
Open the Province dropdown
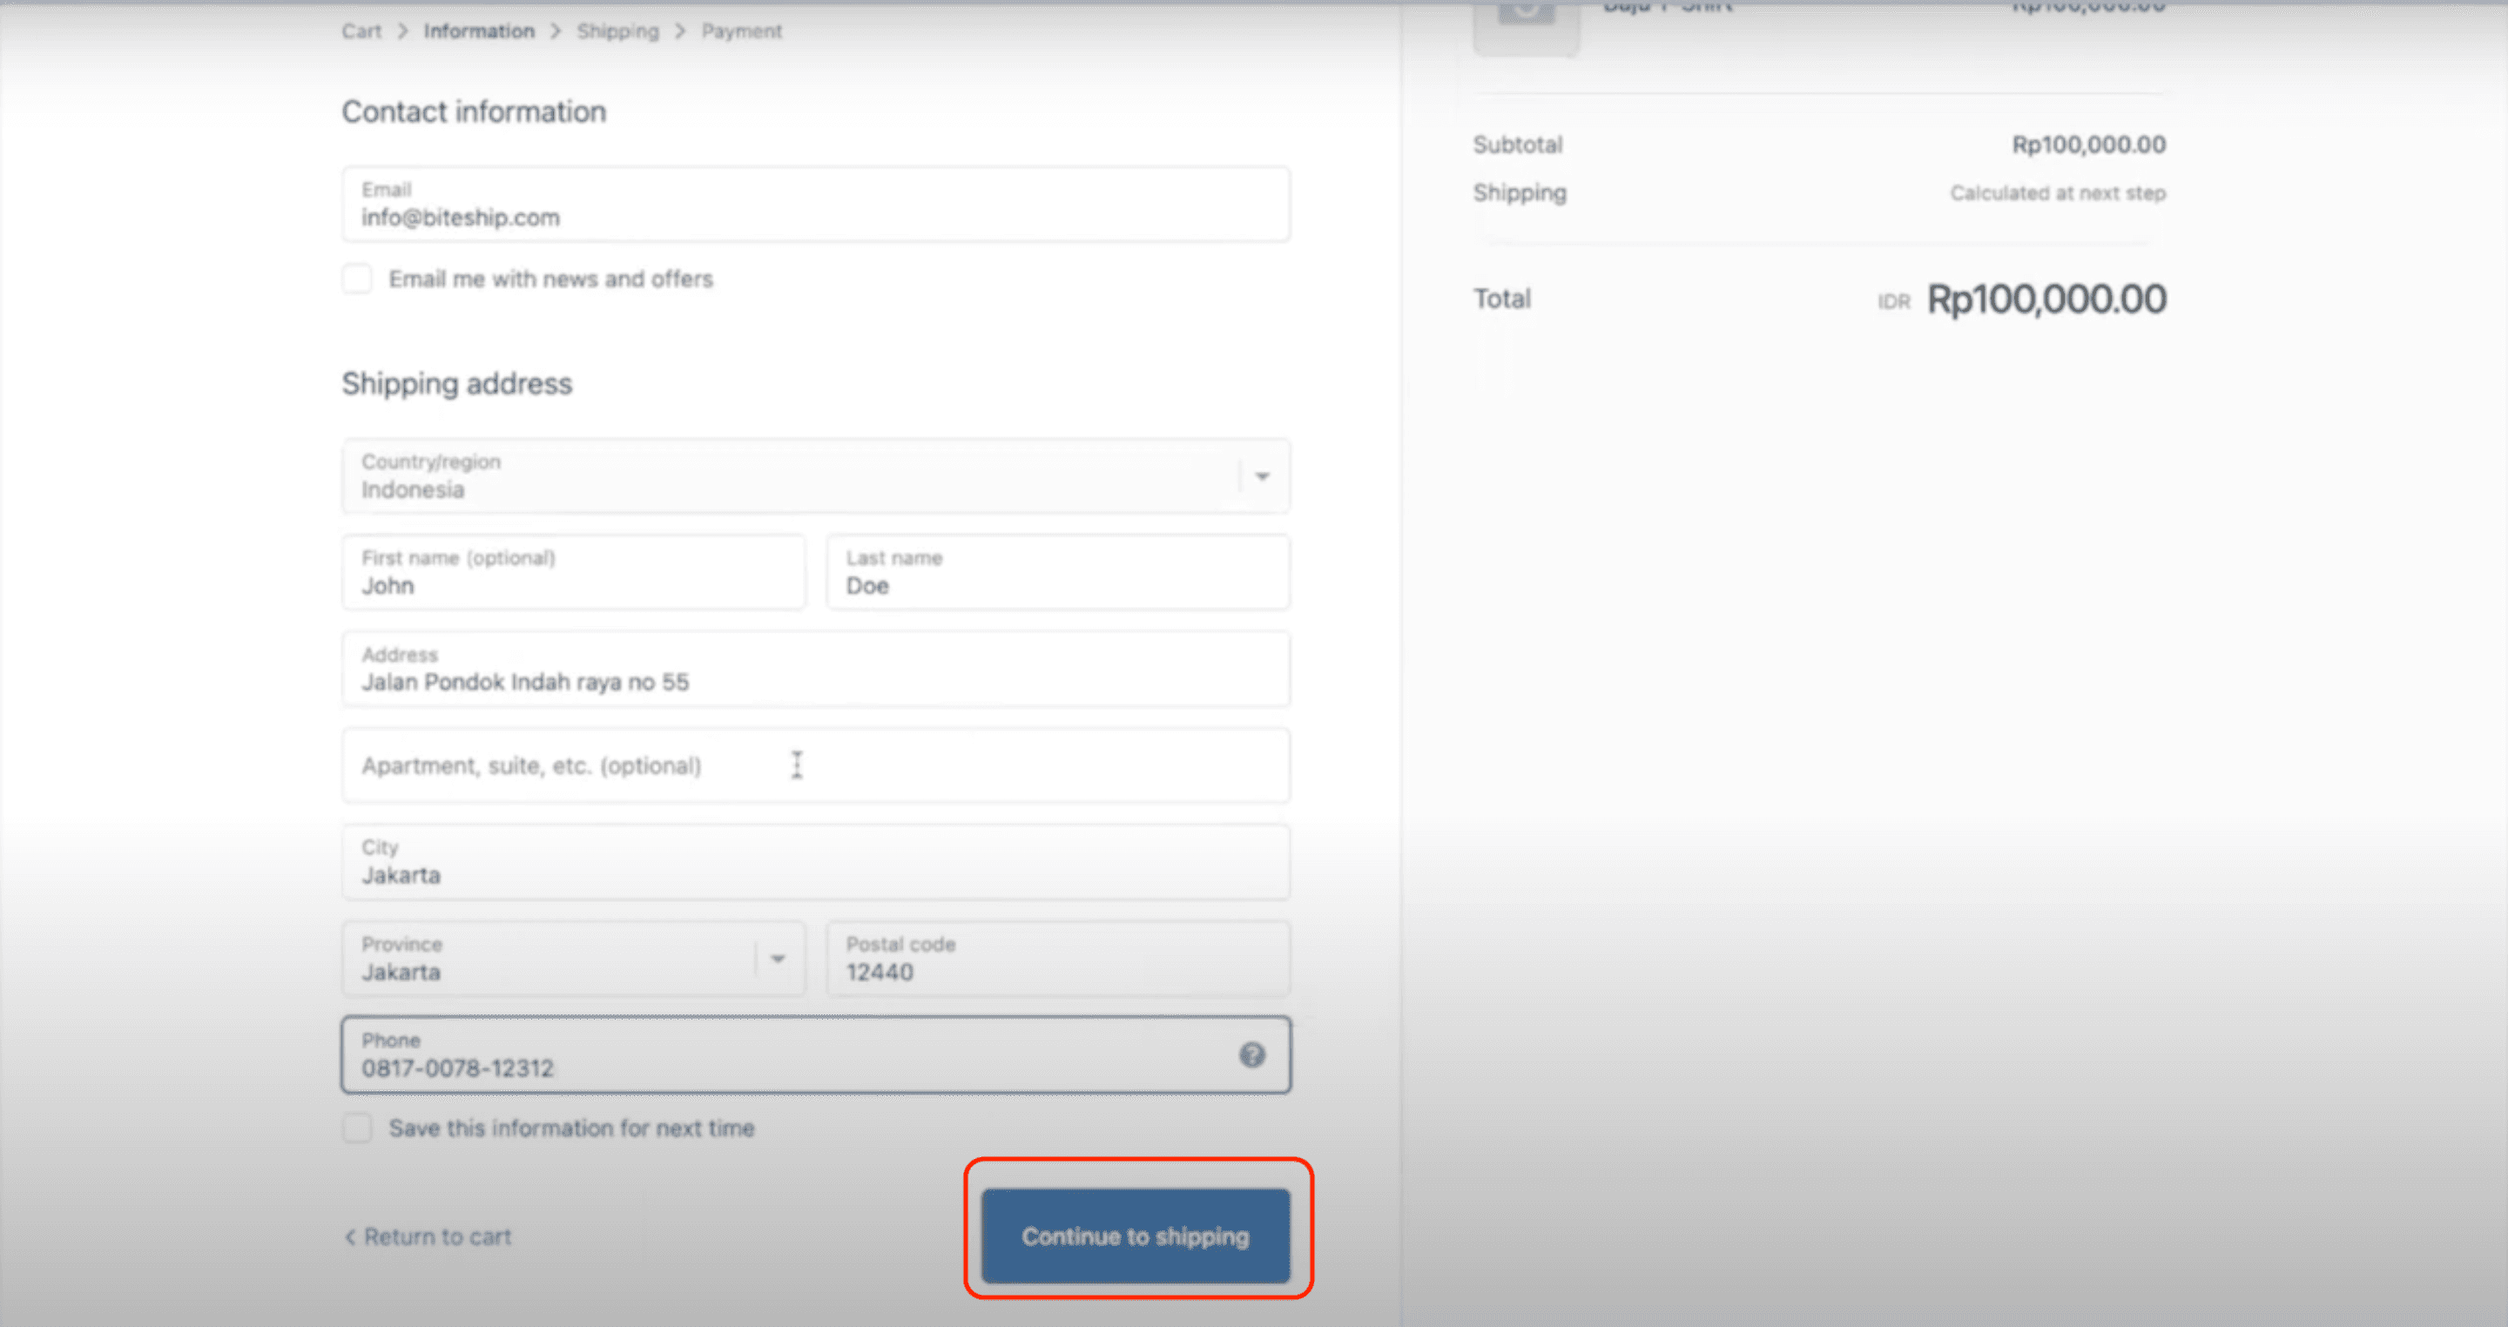point(574,958)
